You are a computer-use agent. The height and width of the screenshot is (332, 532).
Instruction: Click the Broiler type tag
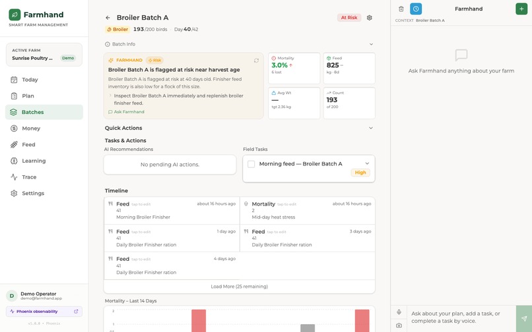117,30
